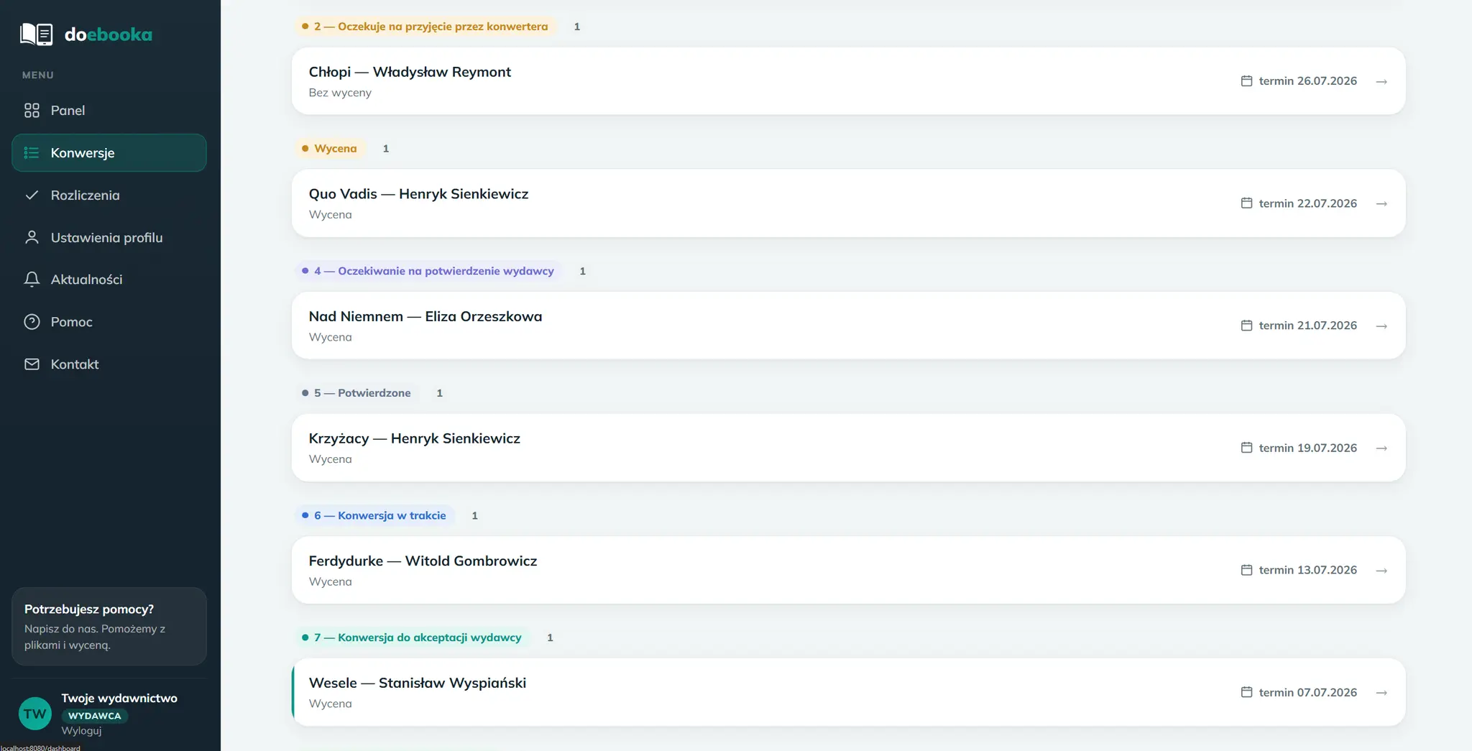The height and width of the screenshot is (751, 1472).
Task: Click calendar icon beside termin 07.07.2026
Action: (x=1246, y=692)
